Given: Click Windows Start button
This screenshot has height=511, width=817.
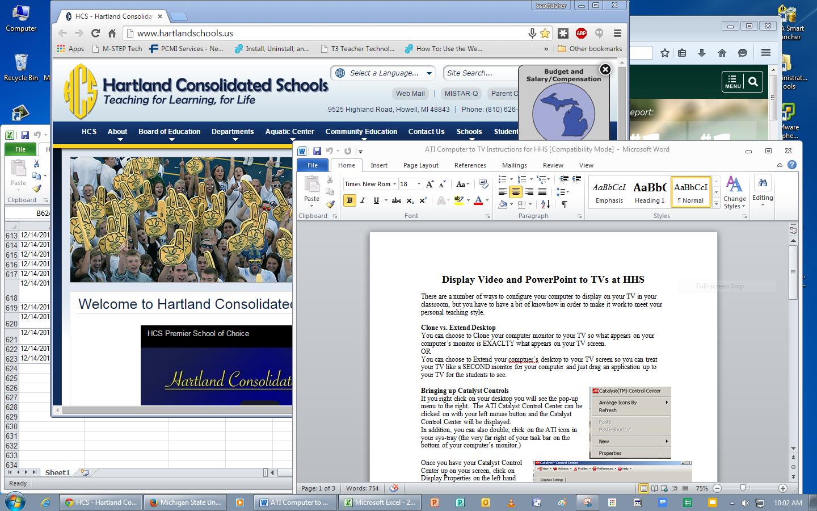Looking at the screenshot, I should (x=15, y=502).
